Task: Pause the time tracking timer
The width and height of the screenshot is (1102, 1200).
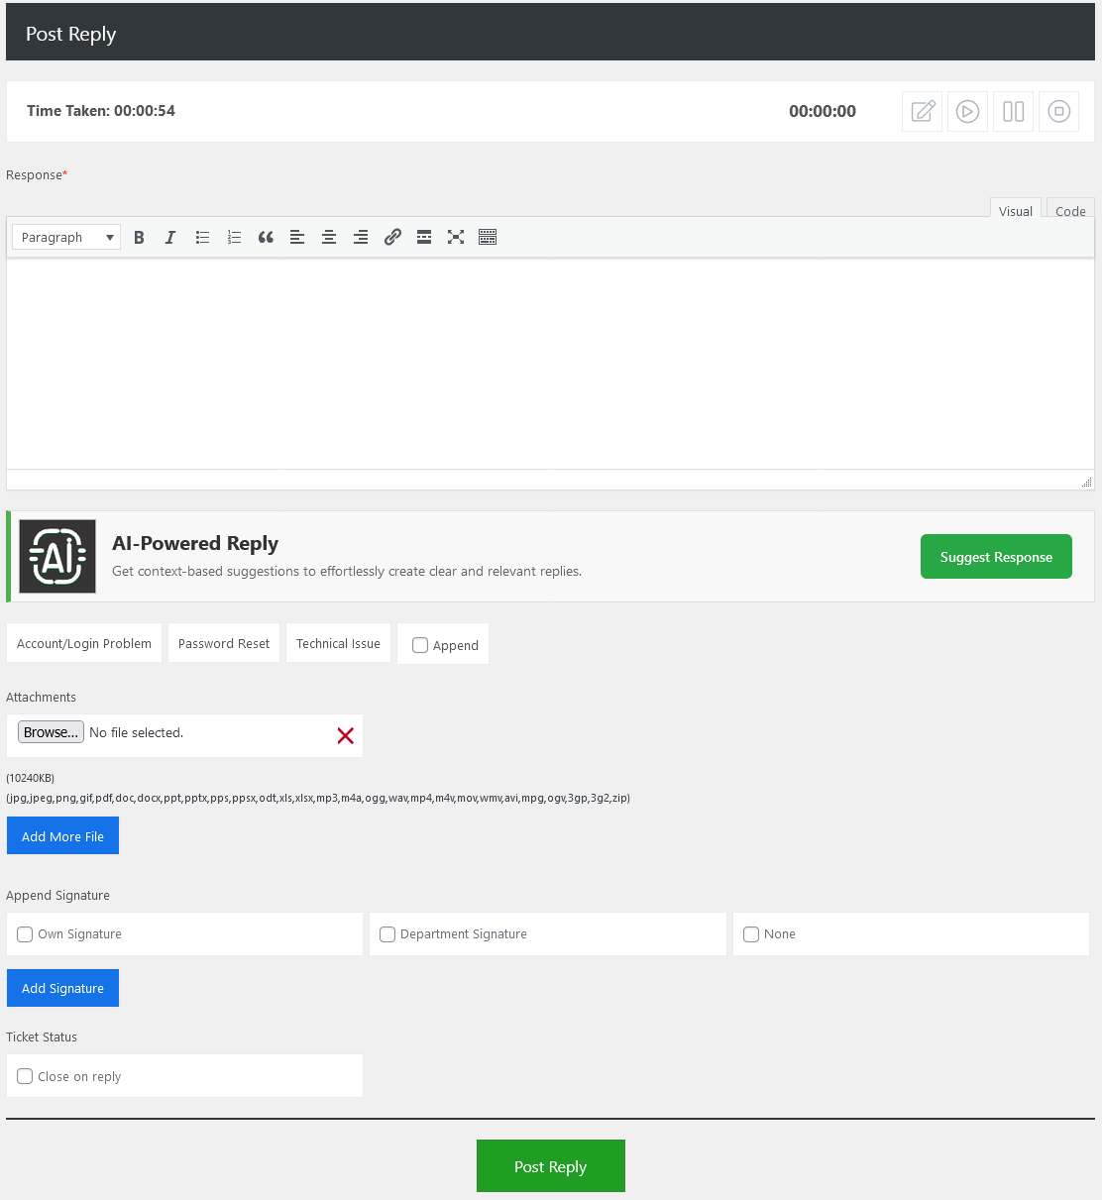Action: coord(1013,112)
